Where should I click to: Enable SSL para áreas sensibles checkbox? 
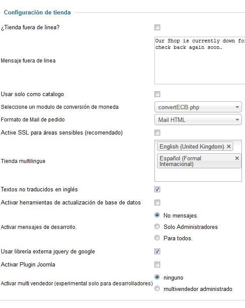click(157, 133)
